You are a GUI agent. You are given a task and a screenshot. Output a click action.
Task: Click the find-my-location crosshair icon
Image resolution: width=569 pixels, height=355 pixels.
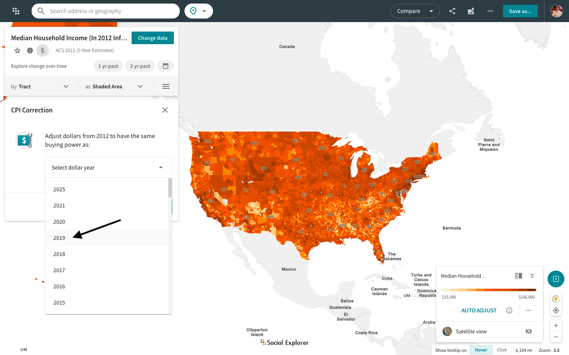click(x=556, y=310)
